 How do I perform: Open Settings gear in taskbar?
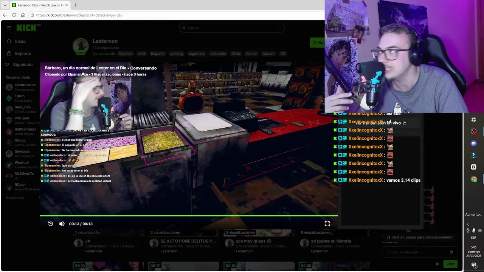473,120
